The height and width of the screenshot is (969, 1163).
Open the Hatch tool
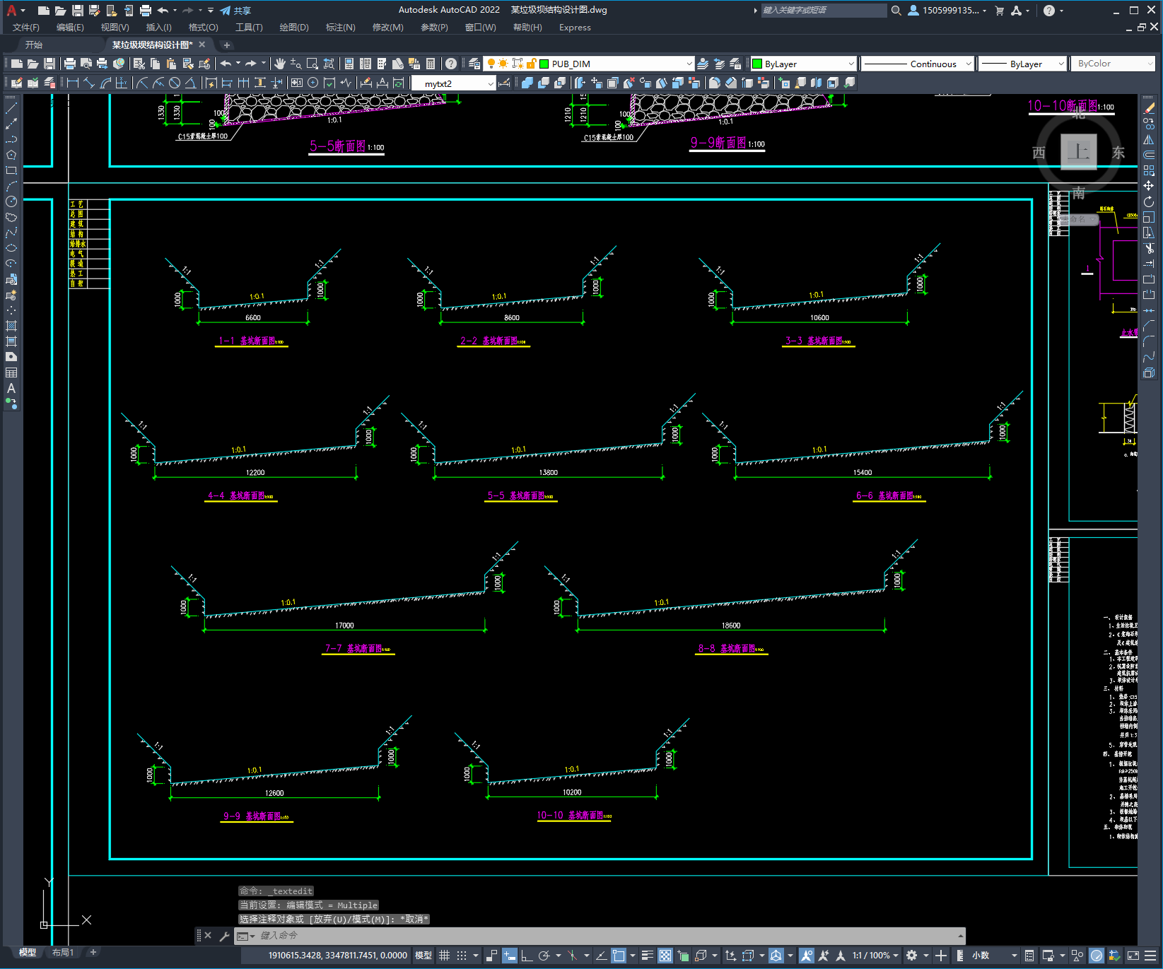click(x=11, y=326)
